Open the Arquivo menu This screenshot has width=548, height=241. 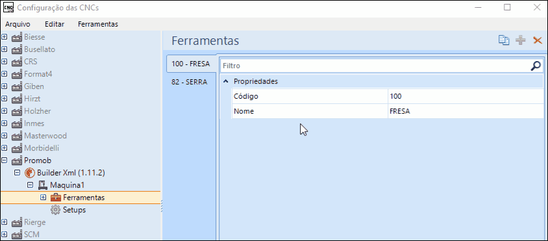tap(18, 24)
